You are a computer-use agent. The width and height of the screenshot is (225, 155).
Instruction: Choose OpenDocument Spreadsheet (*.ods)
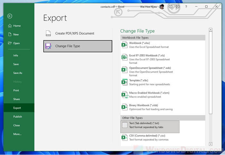tap(150, 72)
